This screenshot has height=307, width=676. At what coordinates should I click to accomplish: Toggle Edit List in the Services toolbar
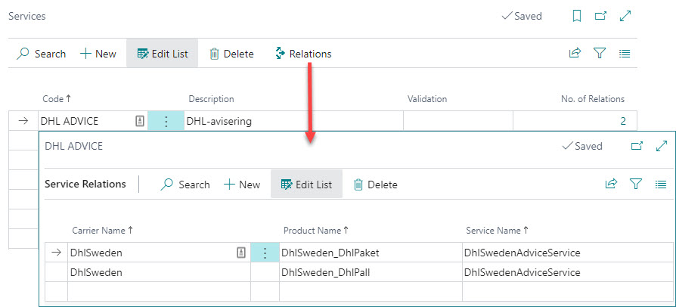click(x=162, y=54)
